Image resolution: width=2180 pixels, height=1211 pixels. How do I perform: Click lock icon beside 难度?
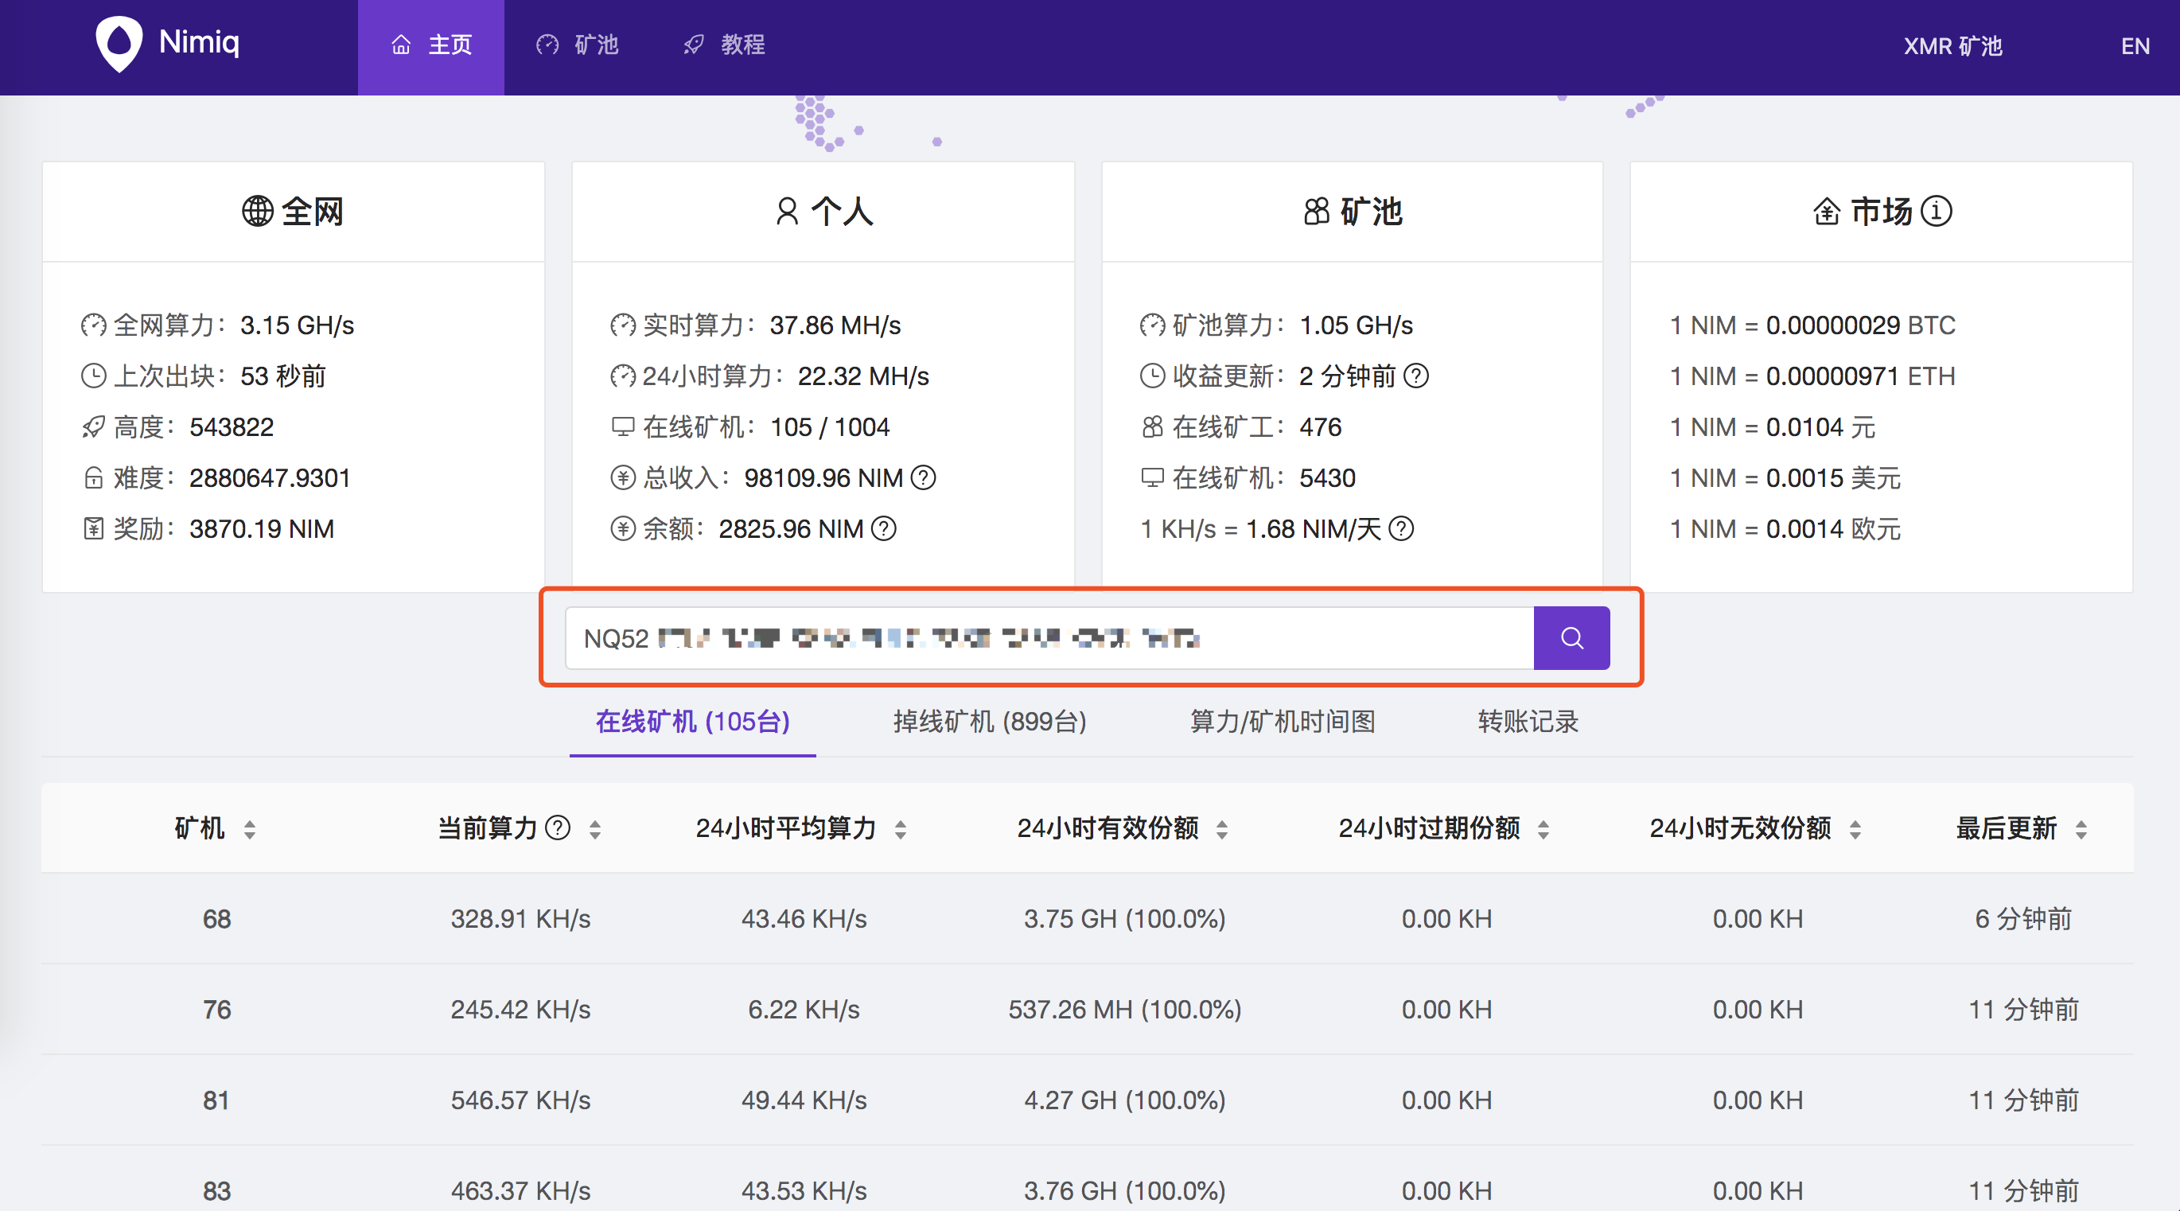pos(93,478)
